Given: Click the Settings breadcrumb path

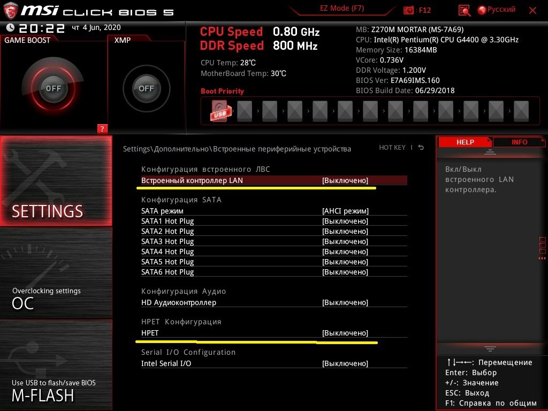Looking at the screenshot, I should 237,149.
